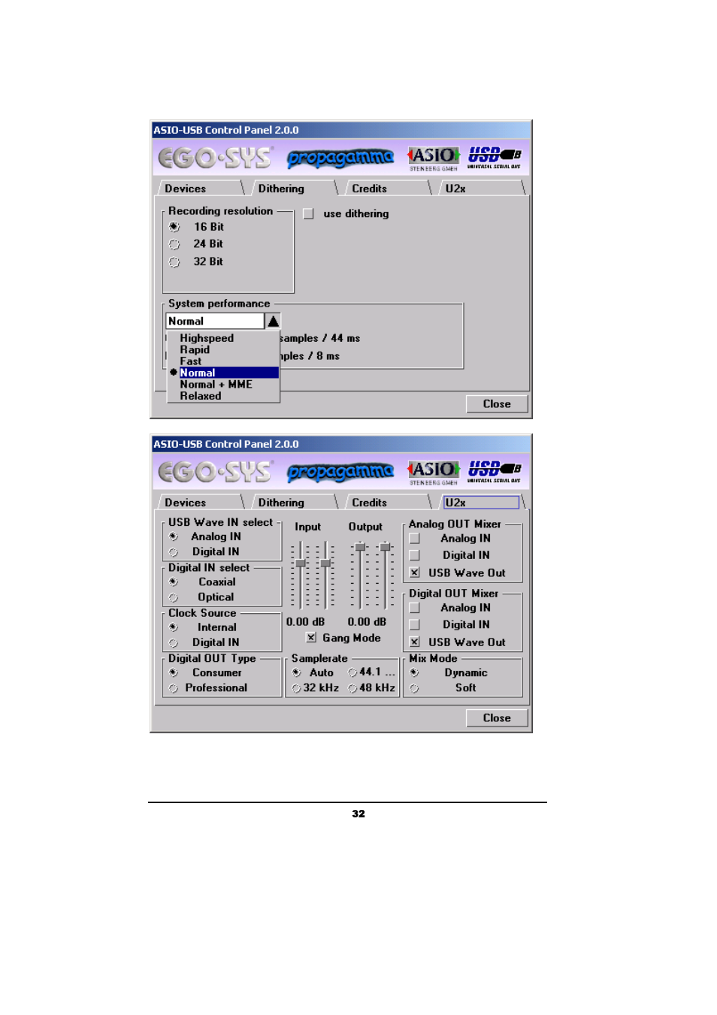Open Dithering tab in upper panel

pyautogui.click(x=294, y=189)
